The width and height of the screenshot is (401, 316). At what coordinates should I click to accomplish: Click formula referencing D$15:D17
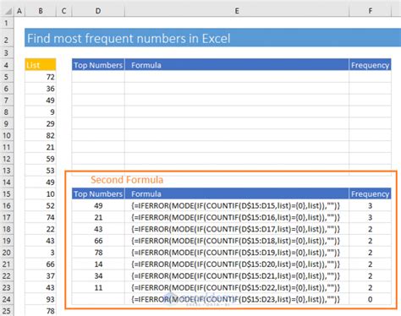click(237, 229)
